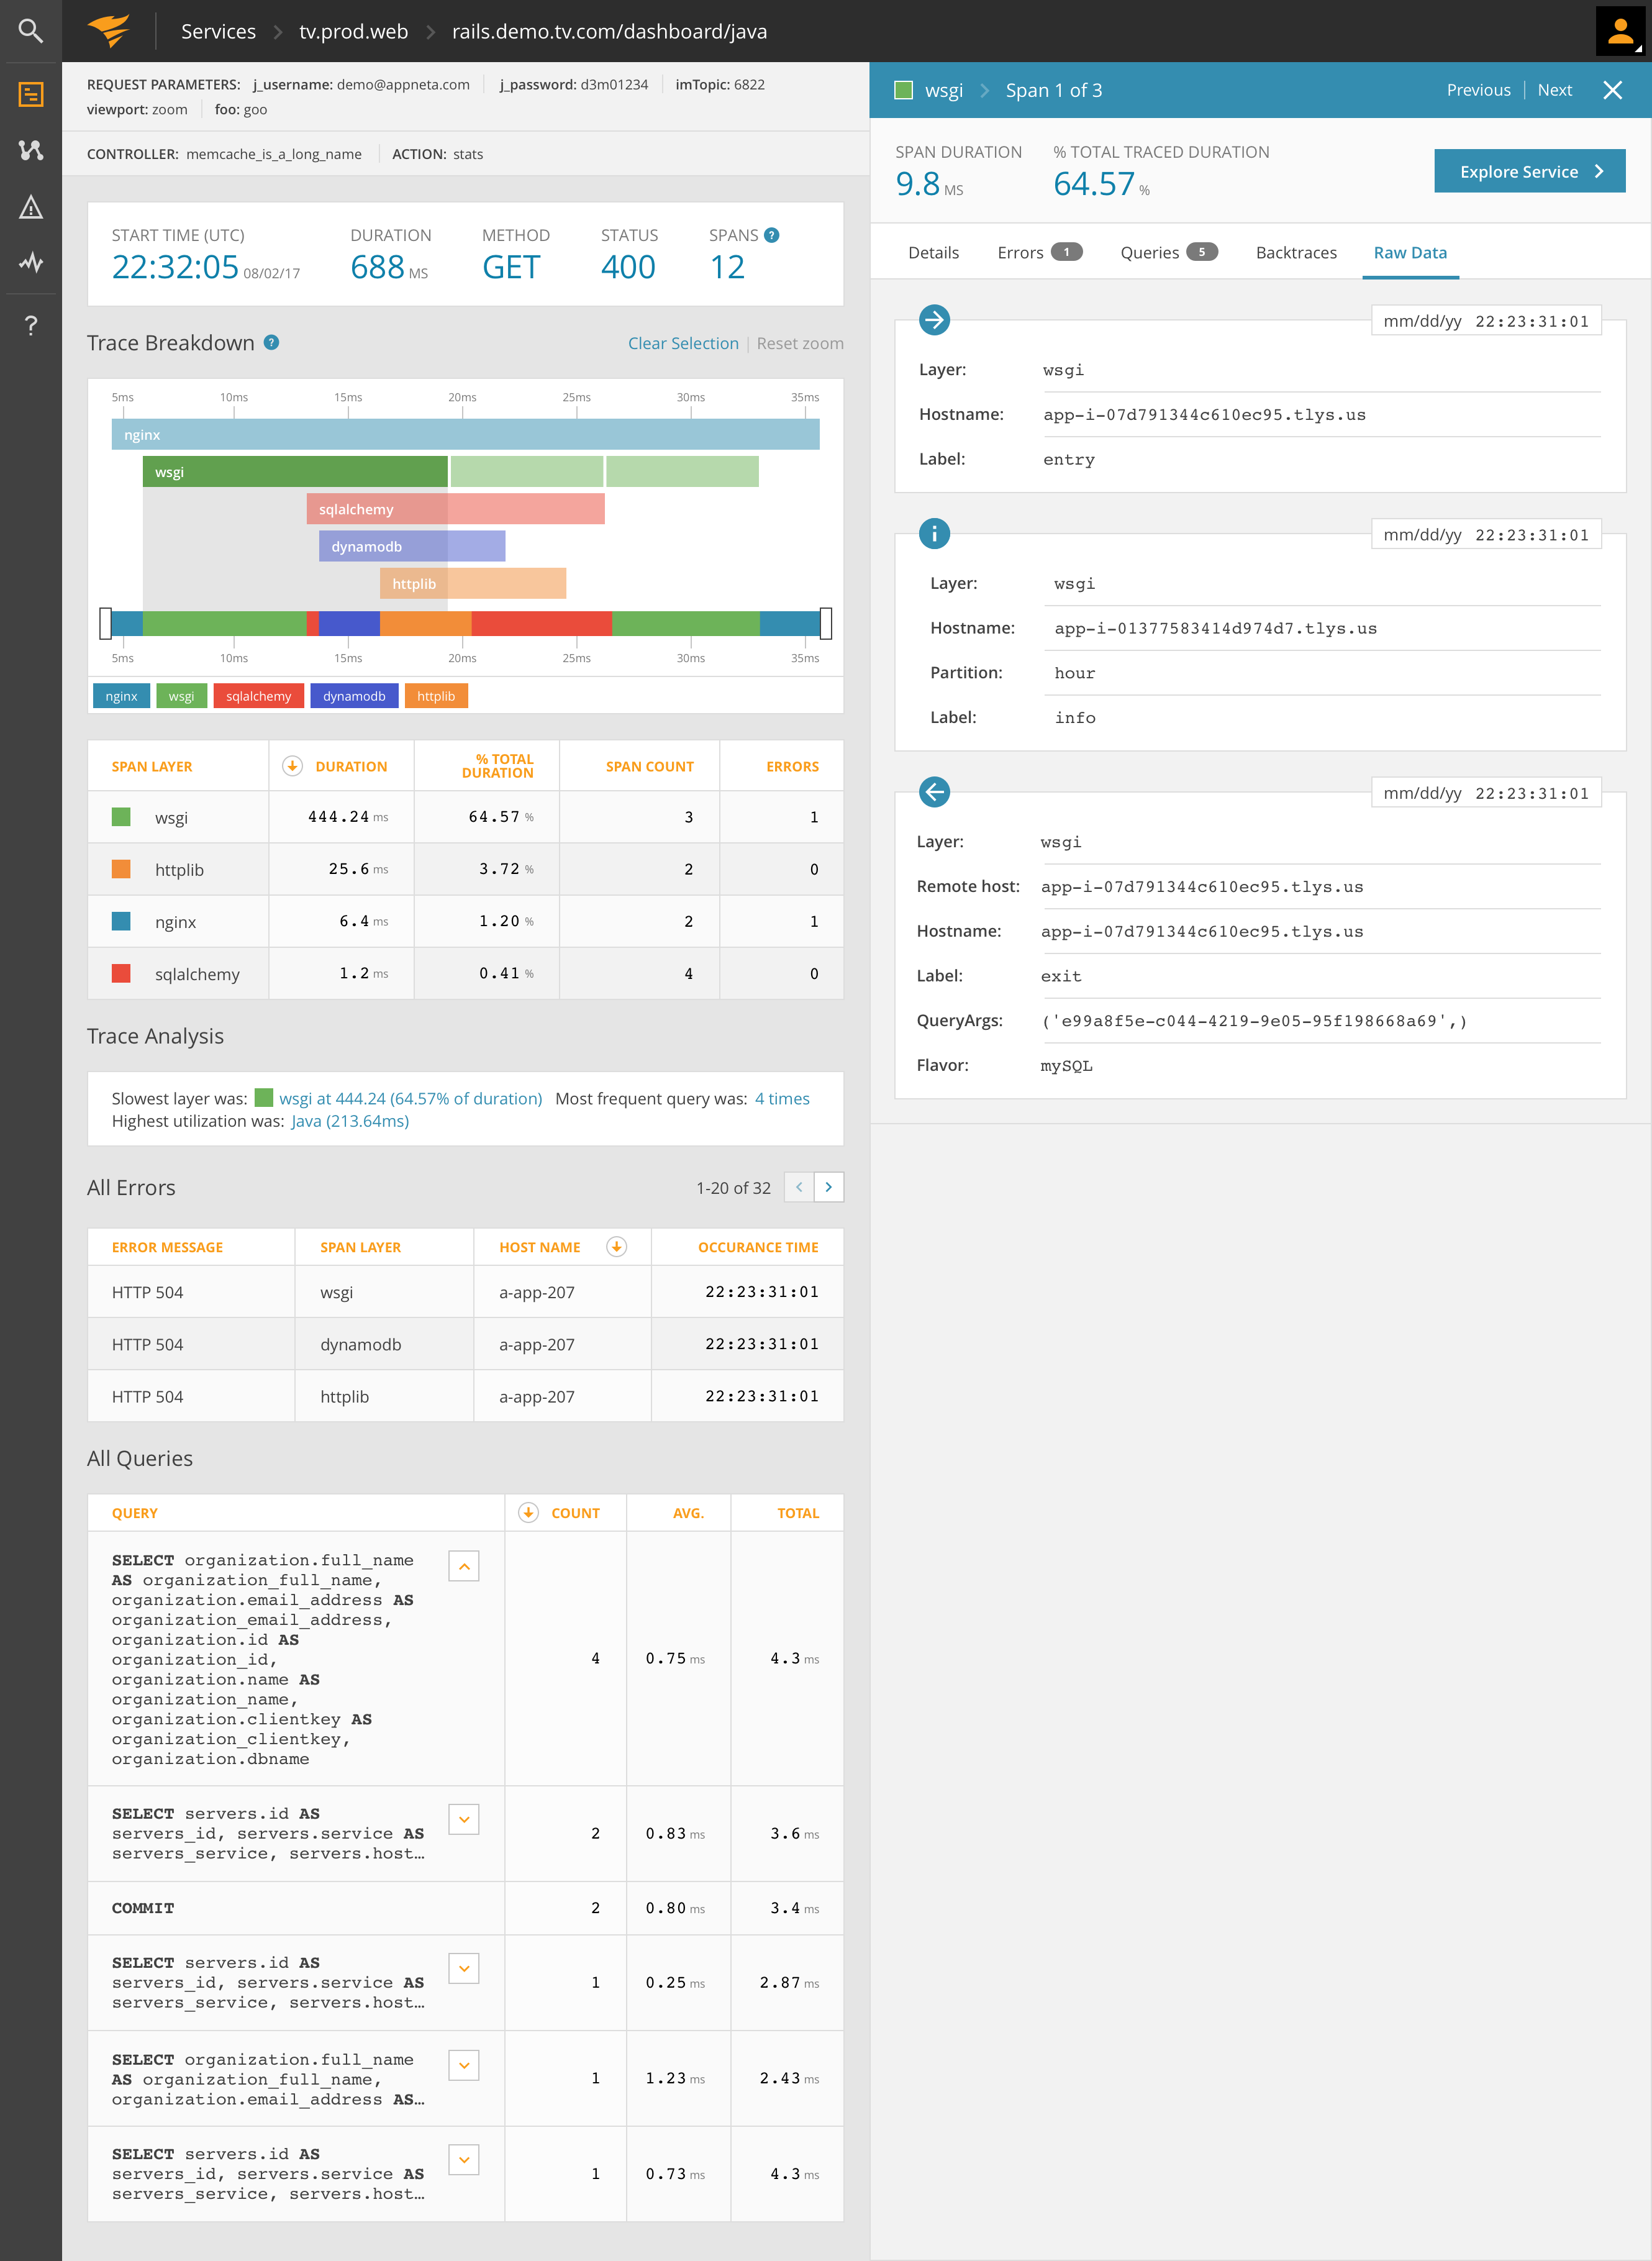1652x2261 pixels.
Task: Collapse the expanded organization.full_name query
Action: pyautogui.click(x=464, y=1566)
